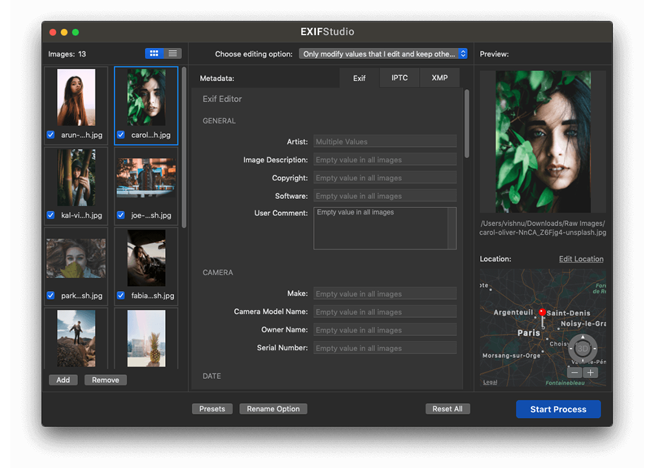Screen dimensions: 655x468
Task: Toggle the 3D compass on the map
Action: pyautogui.click(x=582, y=348)
